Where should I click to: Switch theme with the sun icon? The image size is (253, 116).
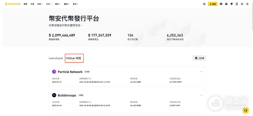click(x=247, y=4)
